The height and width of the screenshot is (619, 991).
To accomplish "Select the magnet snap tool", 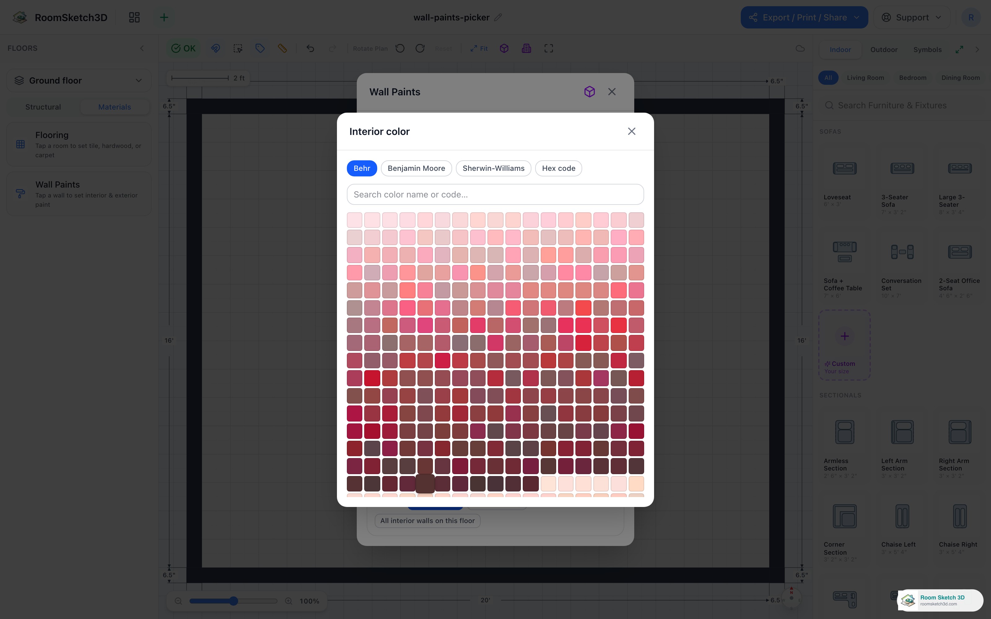I will 216,48.
